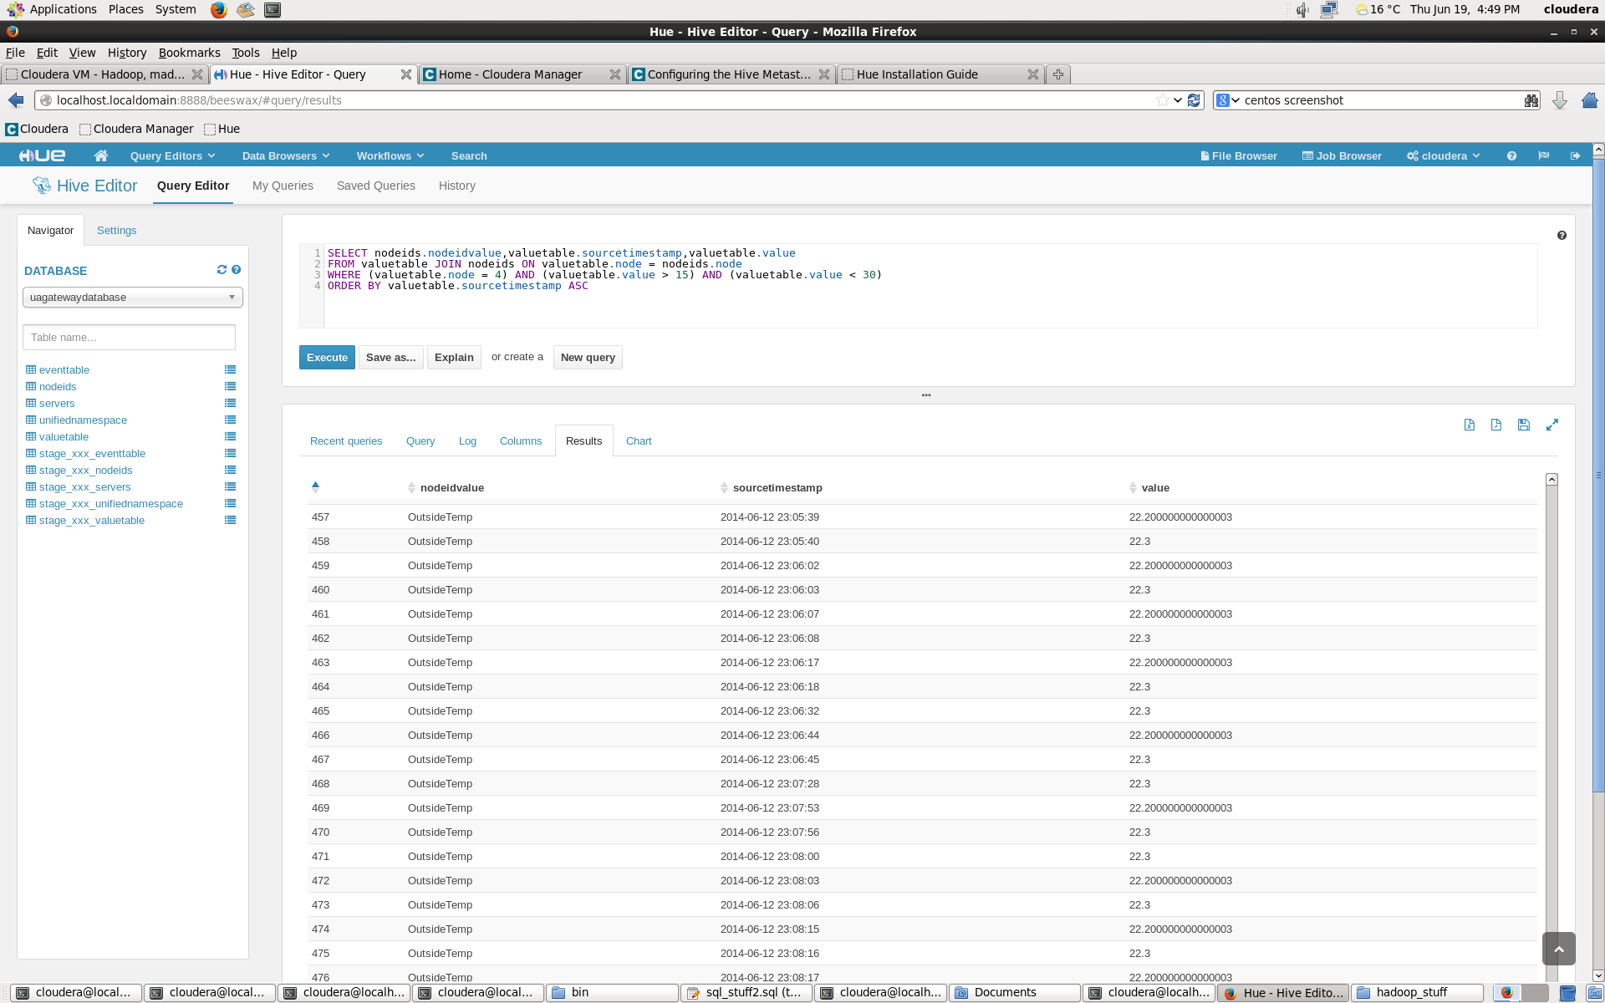Open Data Browsers dropdown
Viewport: 1605px width, 1003px height.
(286, 156)
